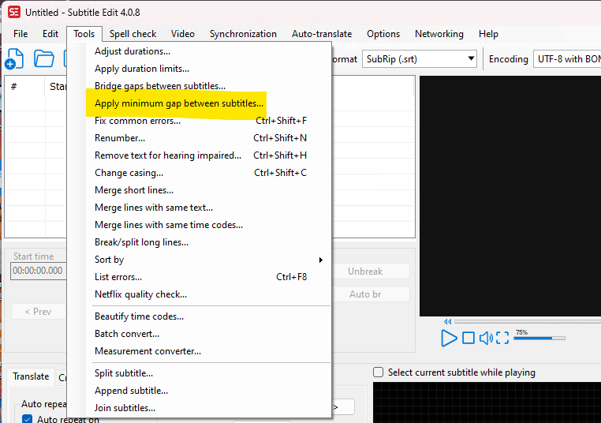Image resolution: width=601 pixels, height=423 pixels.
Task: Click the video position seek bar
Action: click(x=528, y=321)
